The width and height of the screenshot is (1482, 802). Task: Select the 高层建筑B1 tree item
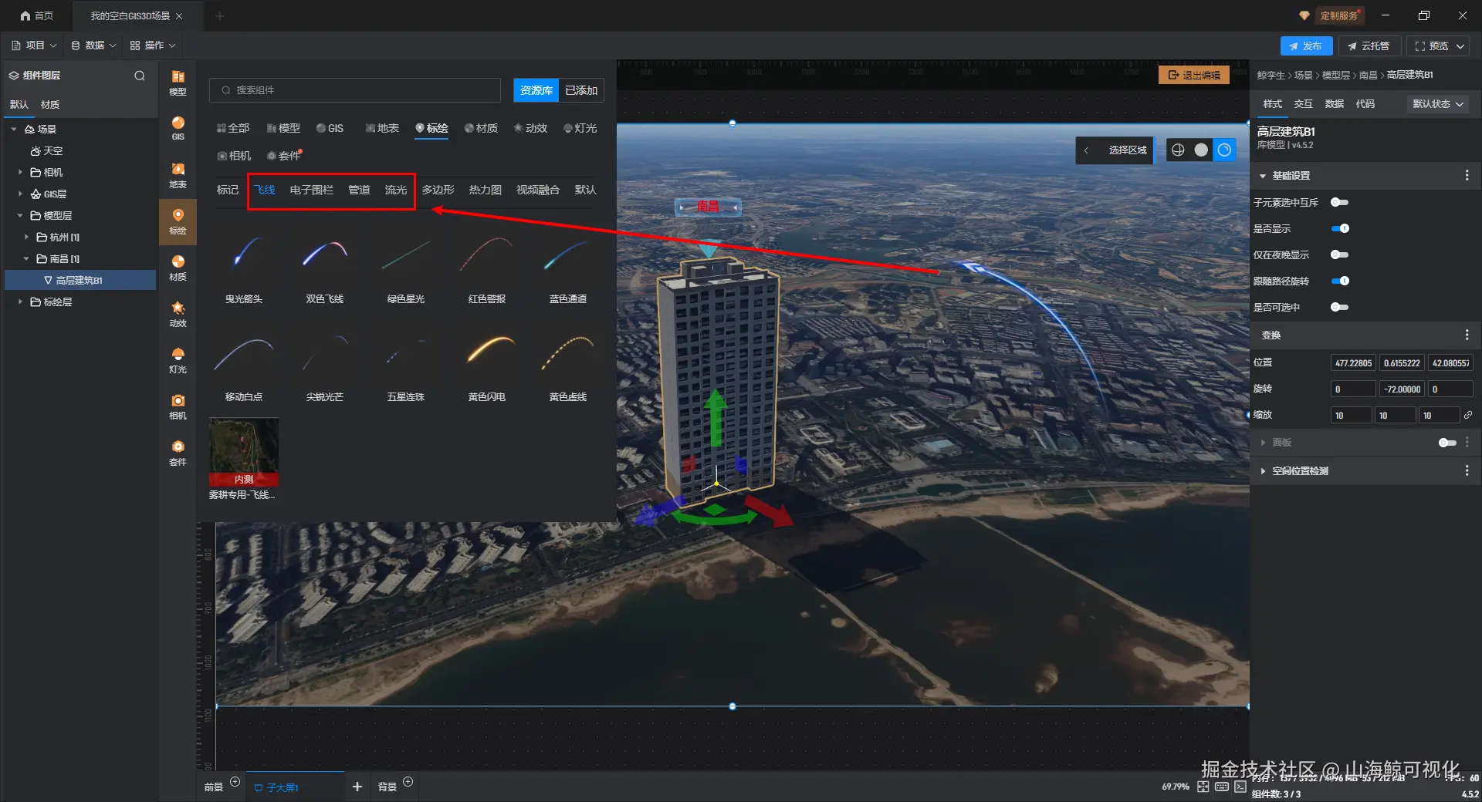coord(80,281)
